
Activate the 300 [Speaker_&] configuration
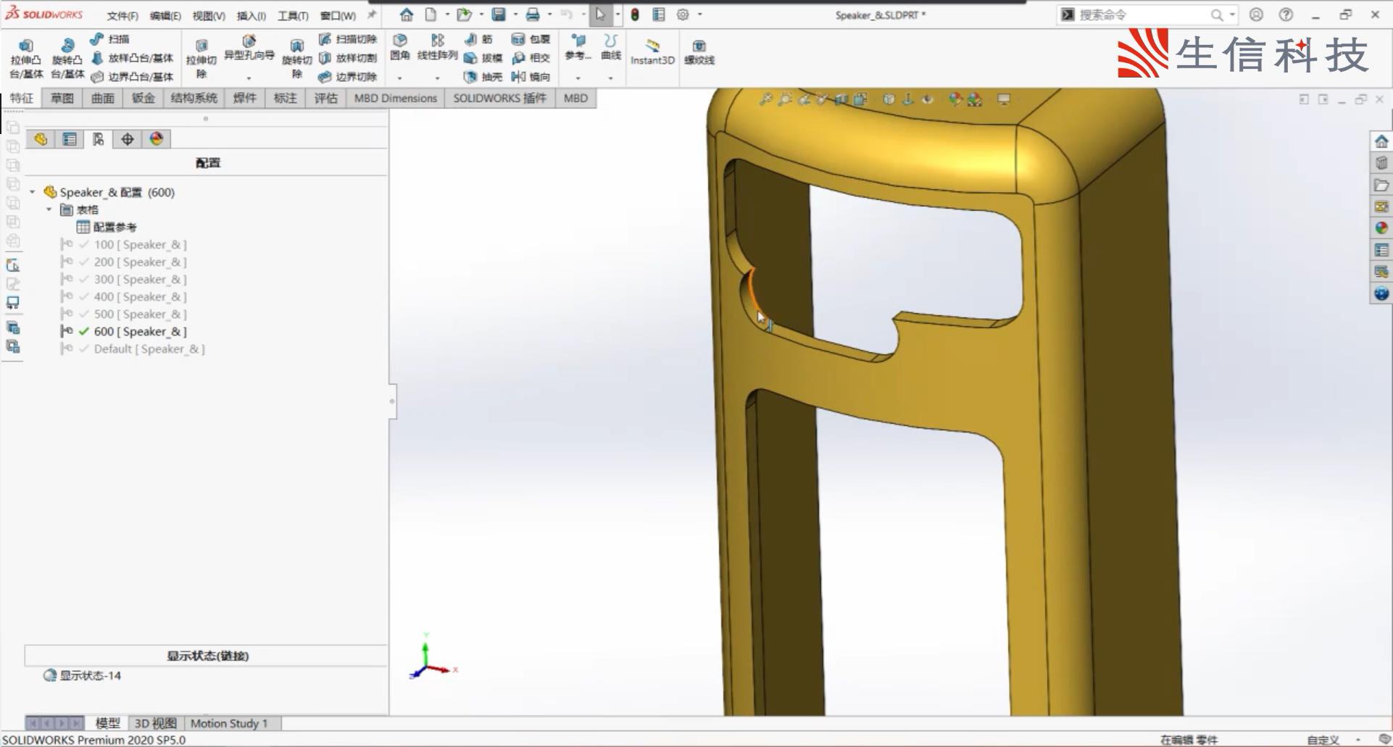[140, 280]
